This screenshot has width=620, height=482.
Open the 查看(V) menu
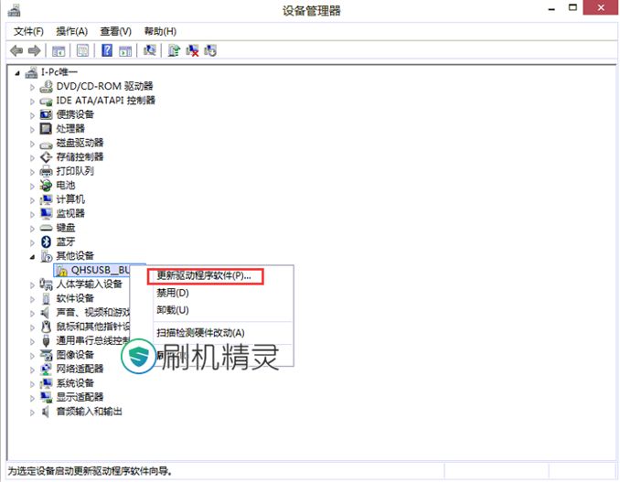point(115,31)
